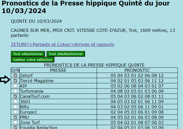
Task: Enable the AIP checkbox
Action: pos(15,86)
